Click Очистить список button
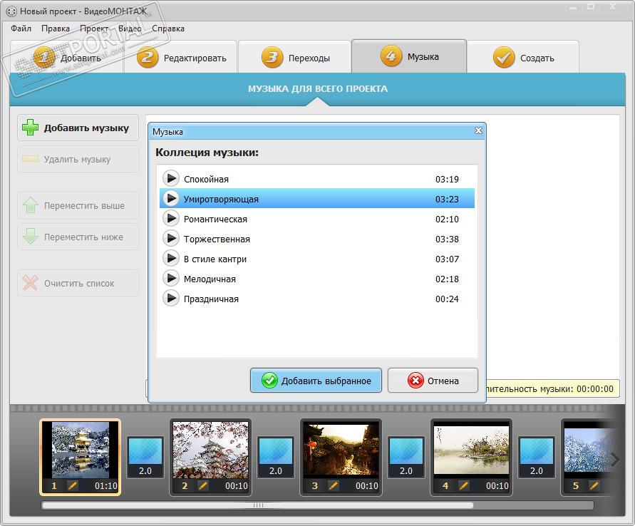 pyautogui.click(x=78, y=283)
